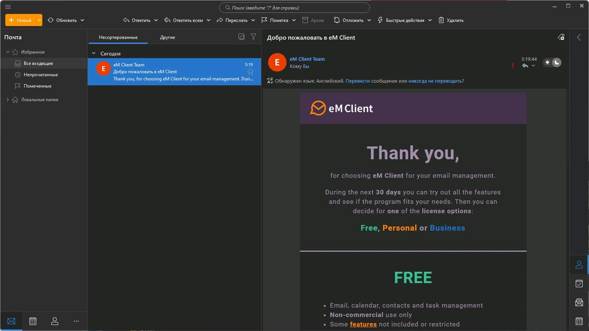The width and height of the screenshot is (589, 331).
Task: Open Contacts view in bottom navigation
Action: tap(54, 321)
